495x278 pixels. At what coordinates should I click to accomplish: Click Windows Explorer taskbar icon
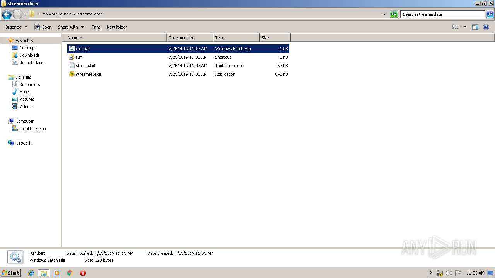[43, 273]
